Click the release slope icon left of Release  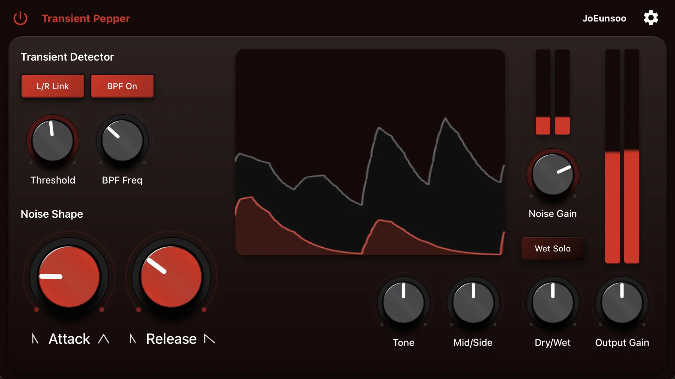click(133, 338)
